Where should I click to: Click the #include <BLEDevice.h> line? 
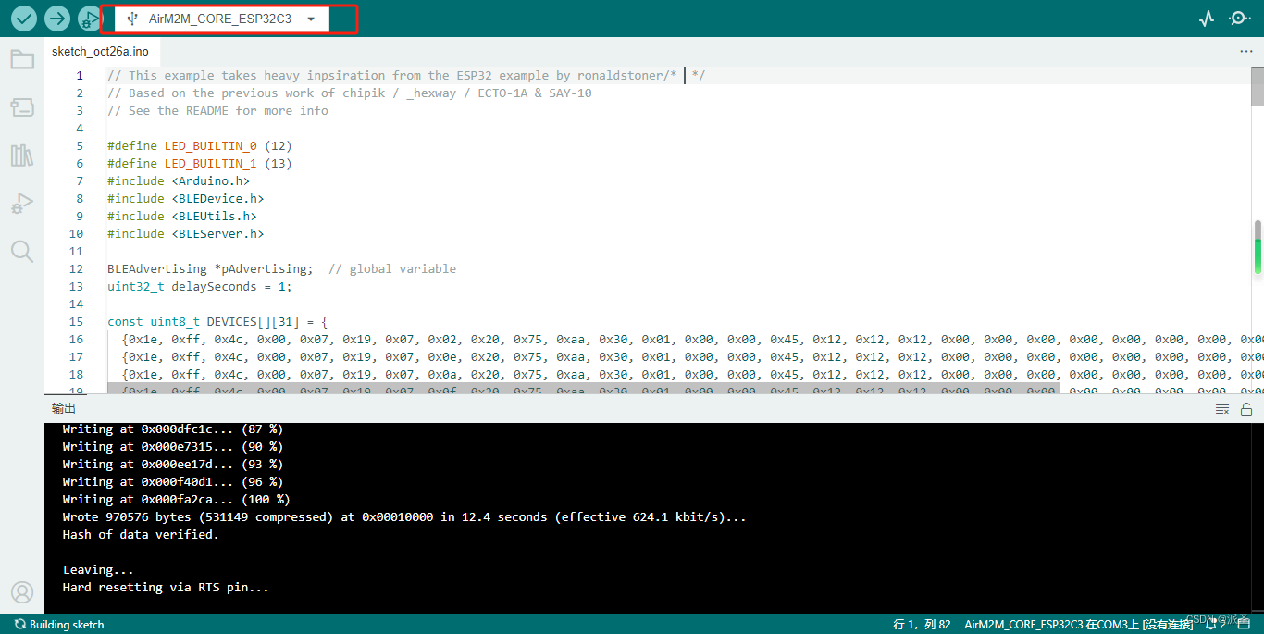tap(186, 198)
